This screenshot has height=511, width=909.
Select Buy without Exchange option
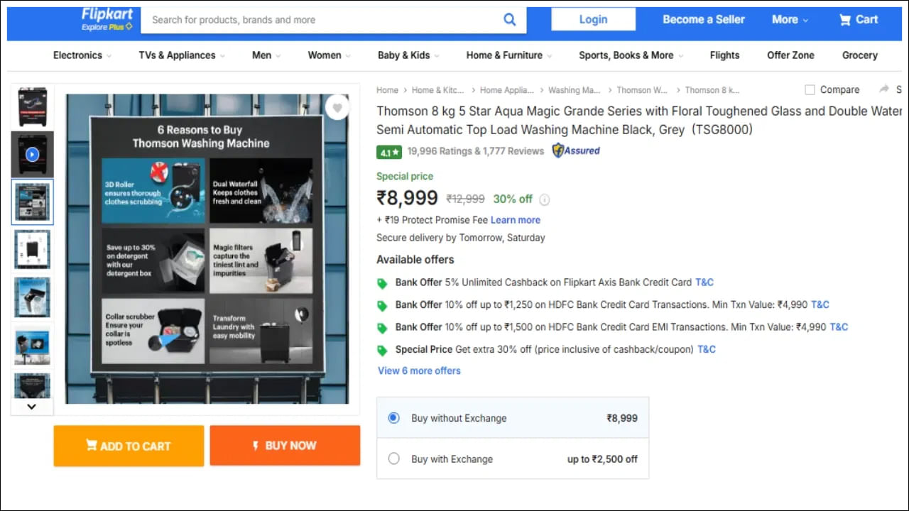[394, 418]
